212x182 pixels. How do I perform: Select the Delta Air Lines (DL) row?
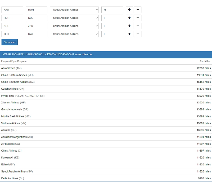(106, 178)
